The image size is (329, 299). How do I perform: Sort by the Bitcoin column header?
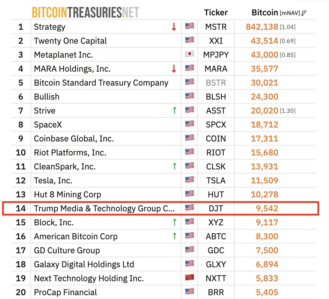pos(265,13)
